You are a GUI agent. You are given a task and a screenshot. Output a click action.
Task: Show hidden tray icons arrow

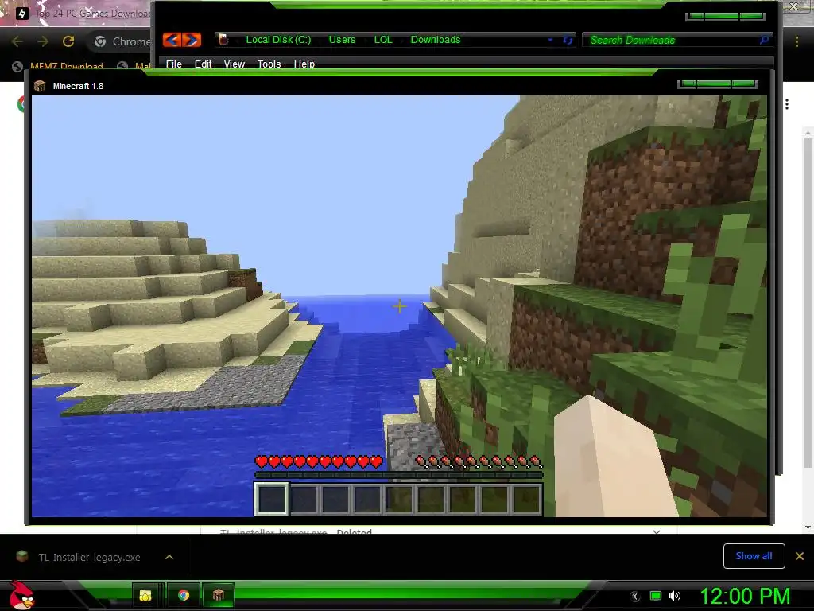click(635, 597)
